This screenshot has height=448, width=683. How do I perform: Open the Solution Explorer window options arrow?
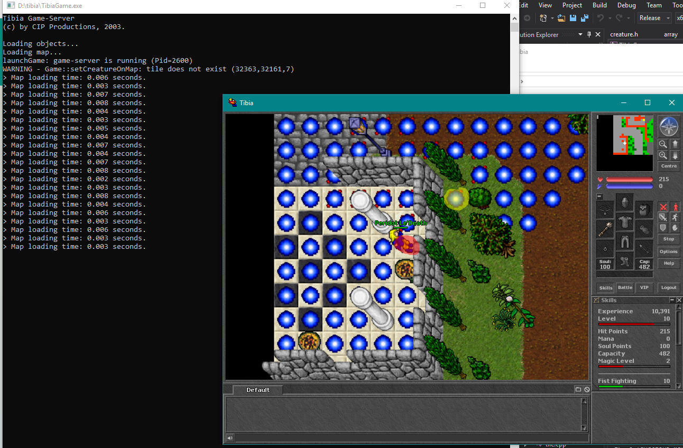[580, 34]
